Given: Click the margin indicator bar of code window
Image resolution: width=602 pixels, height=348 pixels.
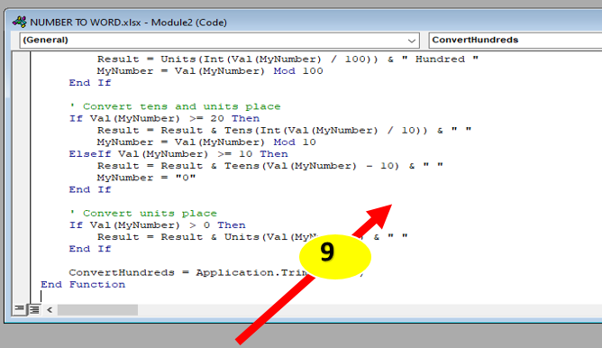Looking at the screenshot, I should 21,177.
